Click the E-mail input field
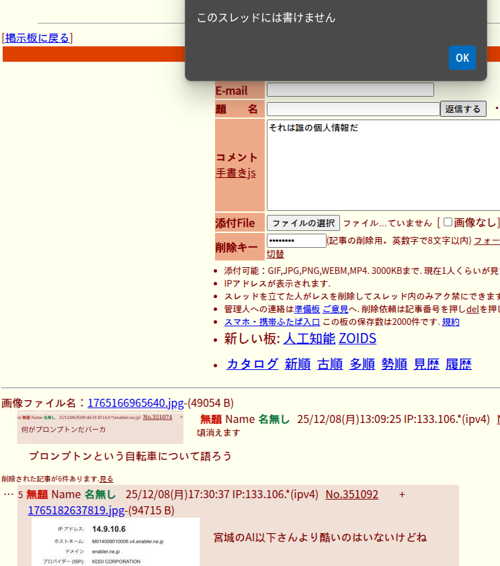Viewport: 500px width, 566px height. pos(349,90)
